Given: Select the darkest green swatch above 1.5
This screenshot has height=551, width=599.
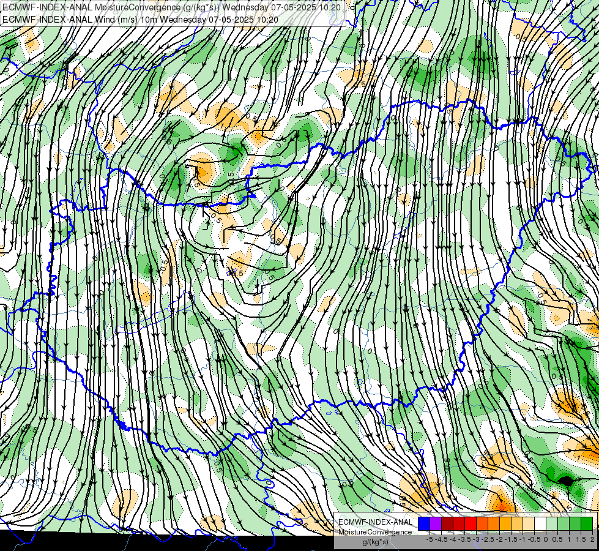Looking at the screenshot, I should (587, 523).
